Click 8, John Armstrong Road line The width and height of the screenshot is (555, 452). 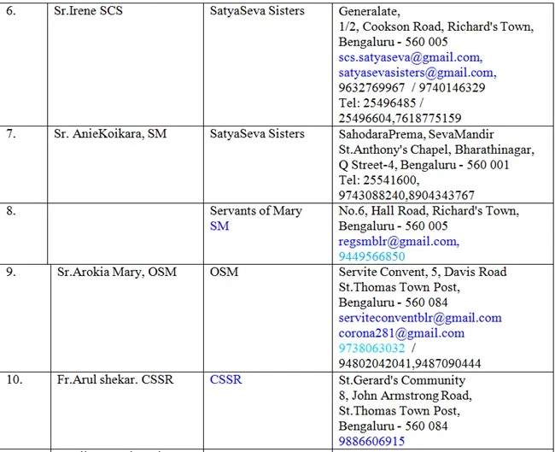(x=406, y=396)
